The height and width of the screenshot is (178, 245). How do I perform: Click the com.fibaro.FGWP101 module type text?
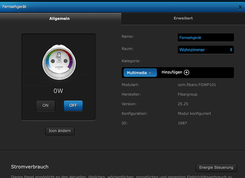tap(196, 85)
